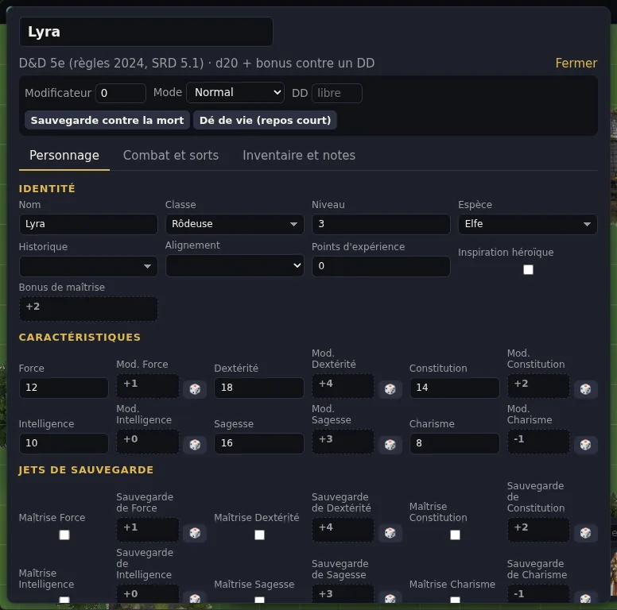Click the Charisme score field showing 8
617x610 pixels.
[455, 443]
